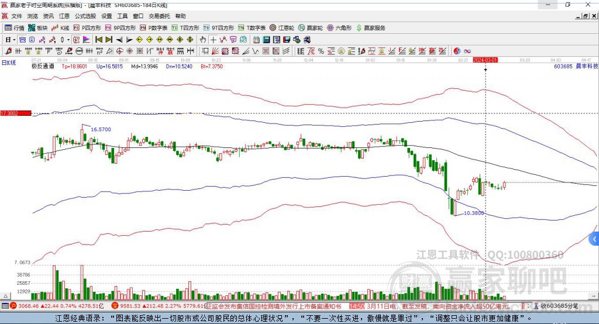The width and height of the screenshot is (599, 324).
Task: Open the 窗口 menu
Action: 138,16
